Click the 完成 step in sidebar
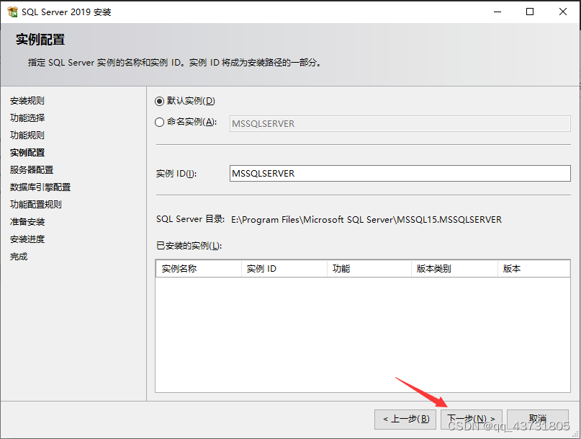 click(x=19, y=257)
